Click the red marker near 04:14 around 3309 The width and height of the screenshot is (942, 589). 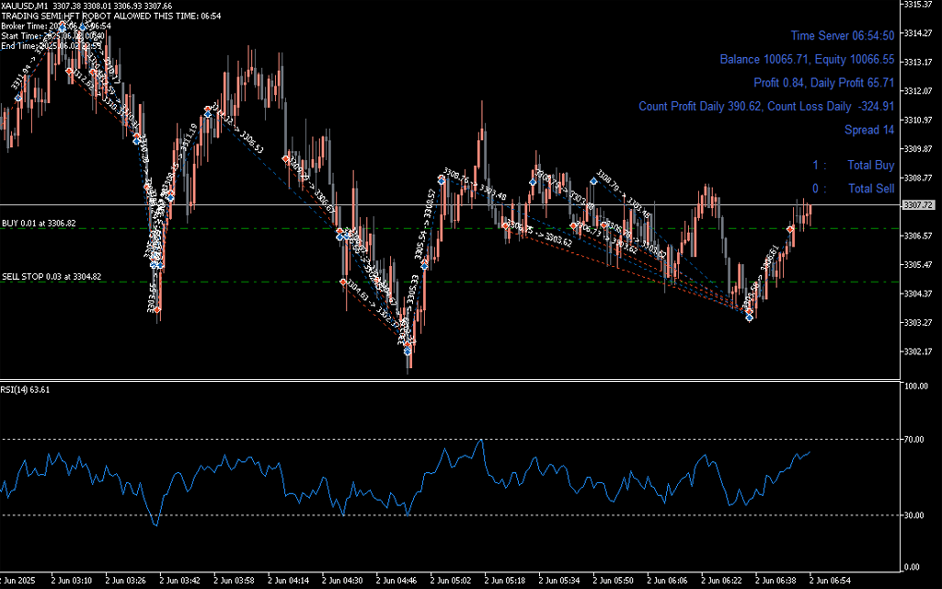click(x=287, y=158)
